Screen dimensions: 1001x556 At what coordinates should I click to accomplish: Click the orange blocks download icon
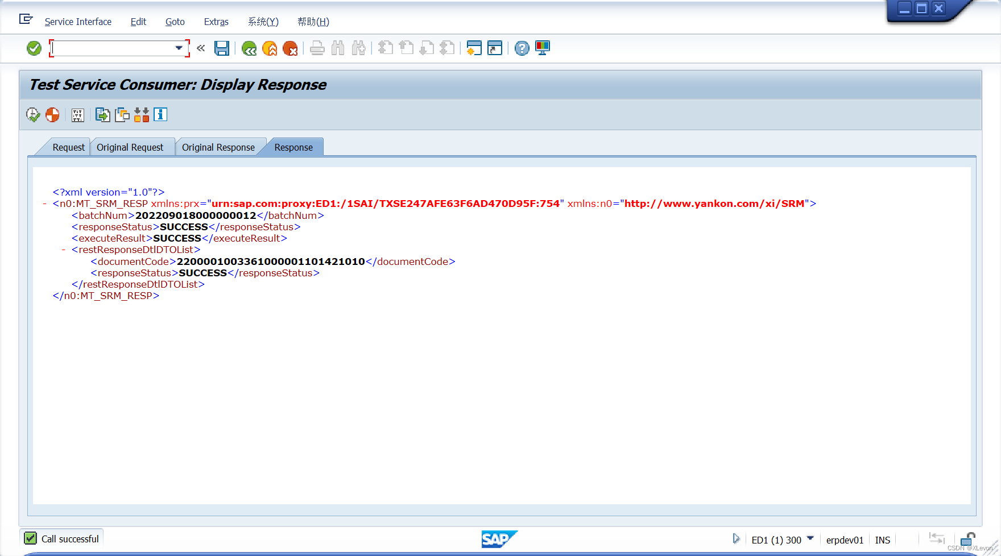pos(142,115)
